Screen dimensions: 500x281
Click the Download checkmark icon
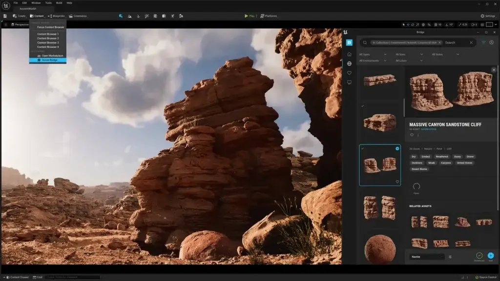point(479,255)
